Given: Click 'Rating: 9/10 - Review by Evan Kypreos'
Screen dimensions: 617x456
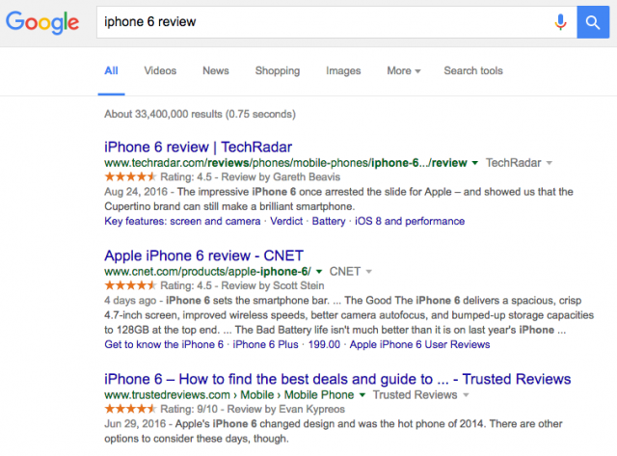Looking at the screenshot, I should 253,409.
